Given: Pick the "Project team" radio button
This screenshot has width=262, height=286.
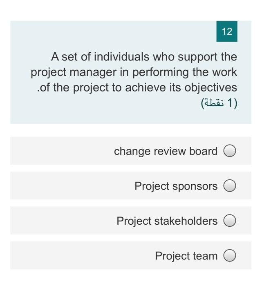Looking at the screenshot, I should pyautogui.click(x=230, y=256).
